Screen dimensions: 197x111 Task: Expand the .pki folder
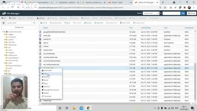5,47
